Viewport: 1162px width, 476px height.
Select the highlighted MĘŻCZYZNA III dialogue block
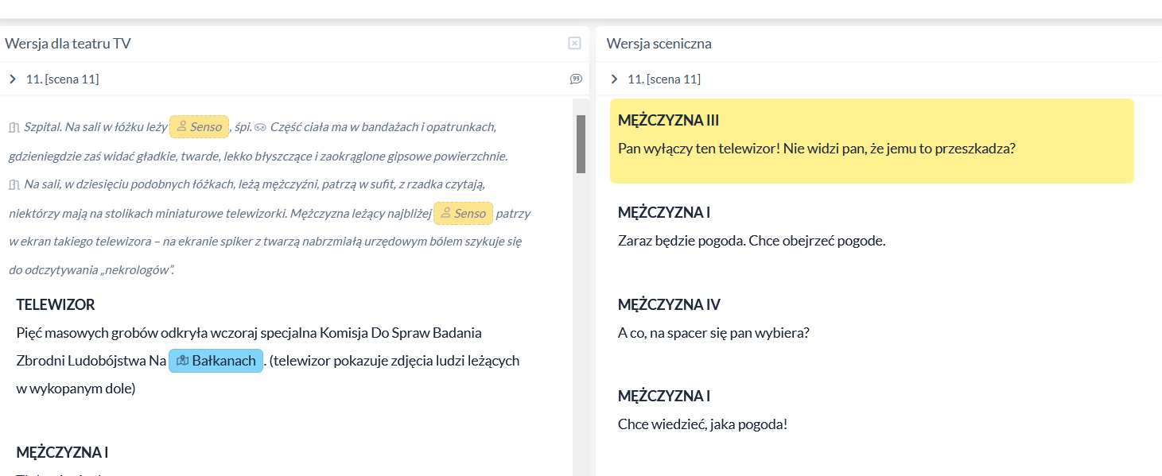tap(871, 141)
